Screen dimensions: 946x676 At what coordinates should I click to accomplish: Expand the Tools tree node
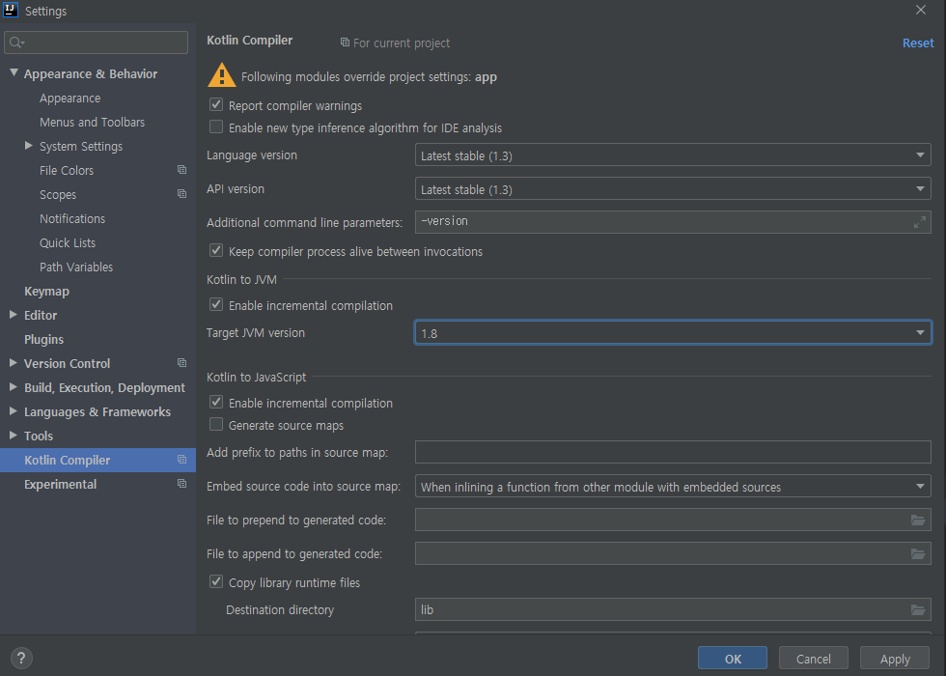(14, 436)
